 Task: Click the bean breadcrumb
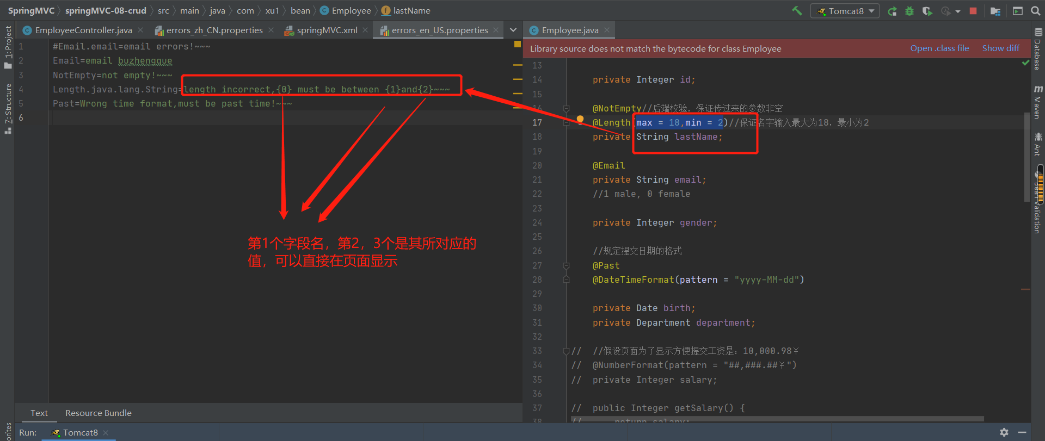pyautogui.click(x=300, y=10)
